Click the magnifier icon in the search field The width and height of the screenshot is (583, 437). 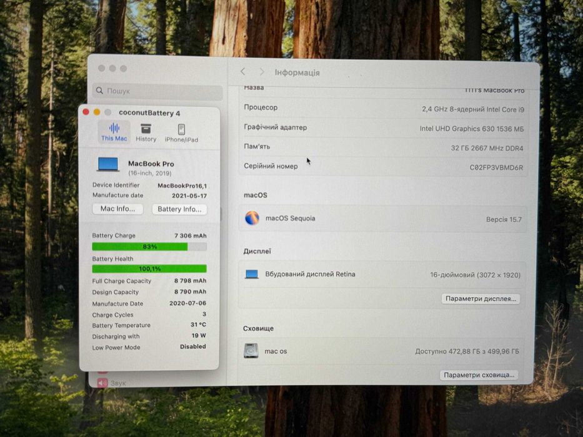99,91
